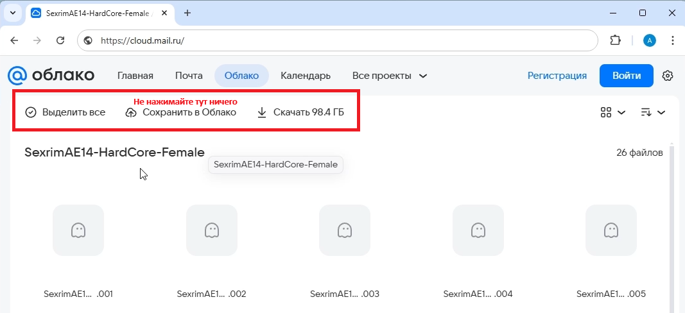The width and height of the screenshot is (685, 313).
Task: Click the Войти login button
Action: (x=626, y=76)
